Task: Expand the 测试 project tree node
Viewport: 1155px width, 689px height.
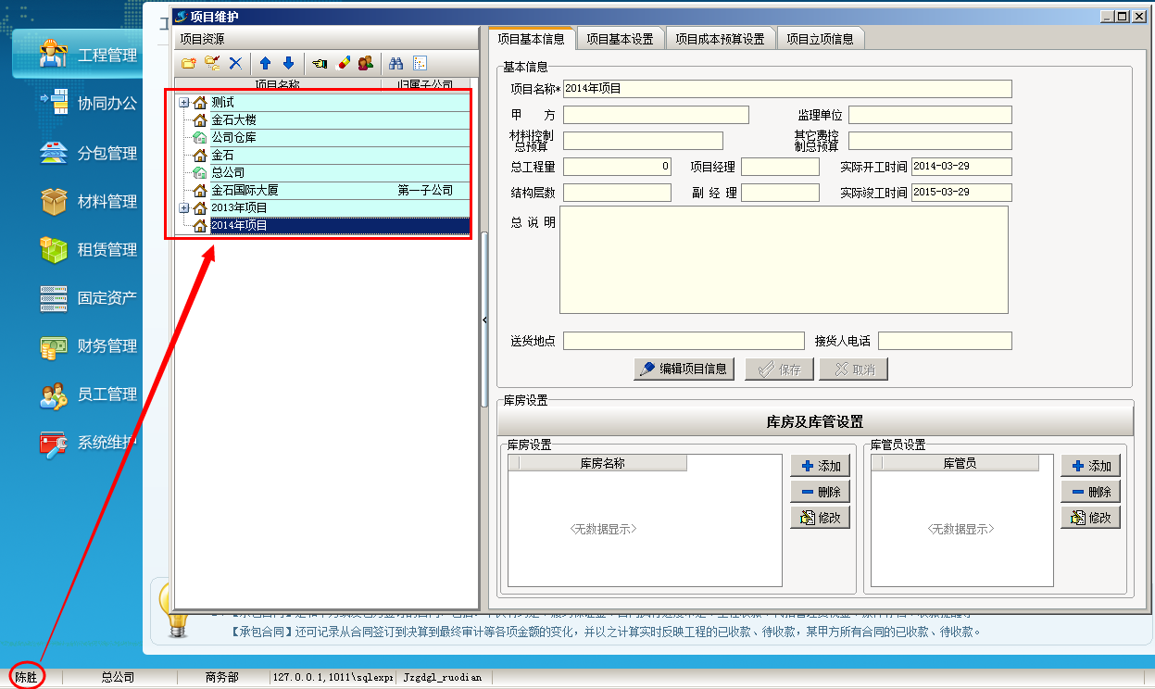Action: [x=183, y=102]
